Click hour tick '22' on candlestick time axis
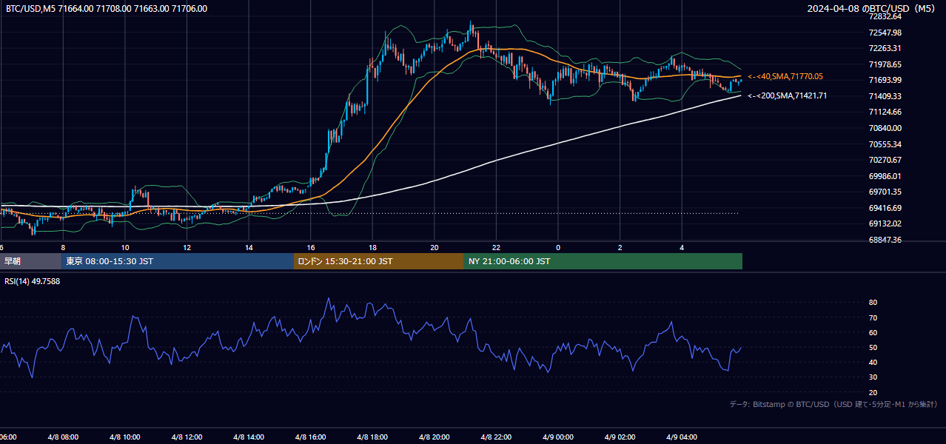The width and height of the screenshot is (946, 444). click(497, 247)
